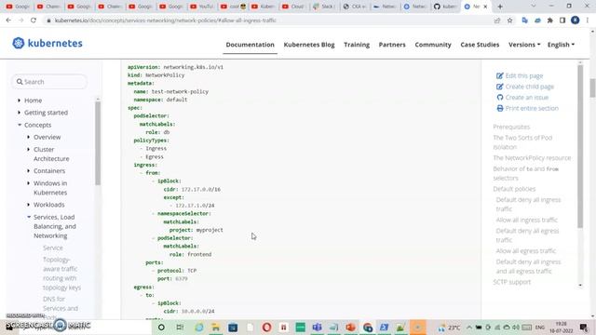Expand the Workloads tree item
Screen dimensions: 596x335
click(29, 205)
